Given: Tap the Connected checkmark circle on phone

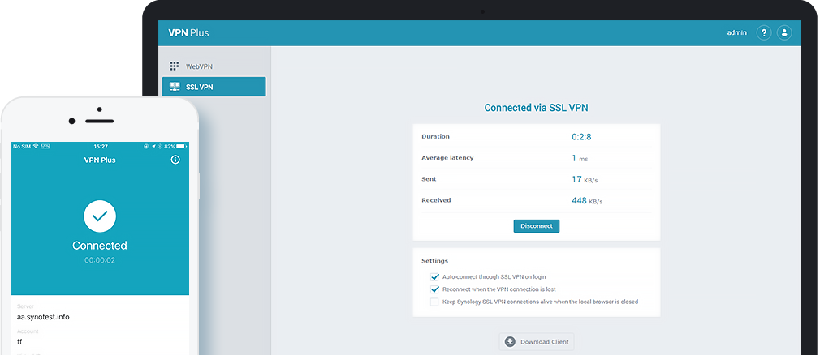Looking at the screenshot, I should 100,216.
